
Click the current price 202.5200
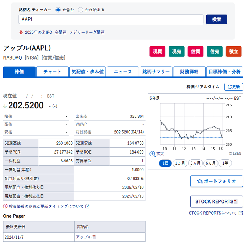tap(26, 105)
